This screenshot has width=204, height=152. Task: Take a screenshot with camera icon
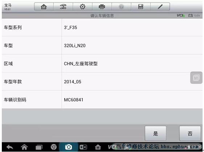pyautogui.click(x=69, y=147)
